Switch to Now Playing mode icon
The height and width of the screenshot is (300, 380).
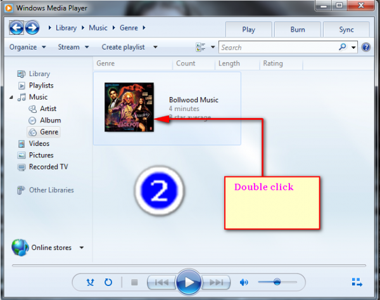(357, 282)
